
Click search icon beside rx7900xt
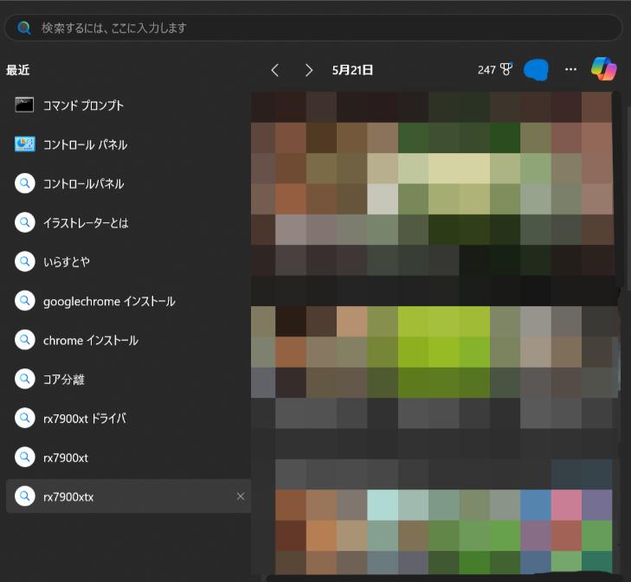coord(24,457)
